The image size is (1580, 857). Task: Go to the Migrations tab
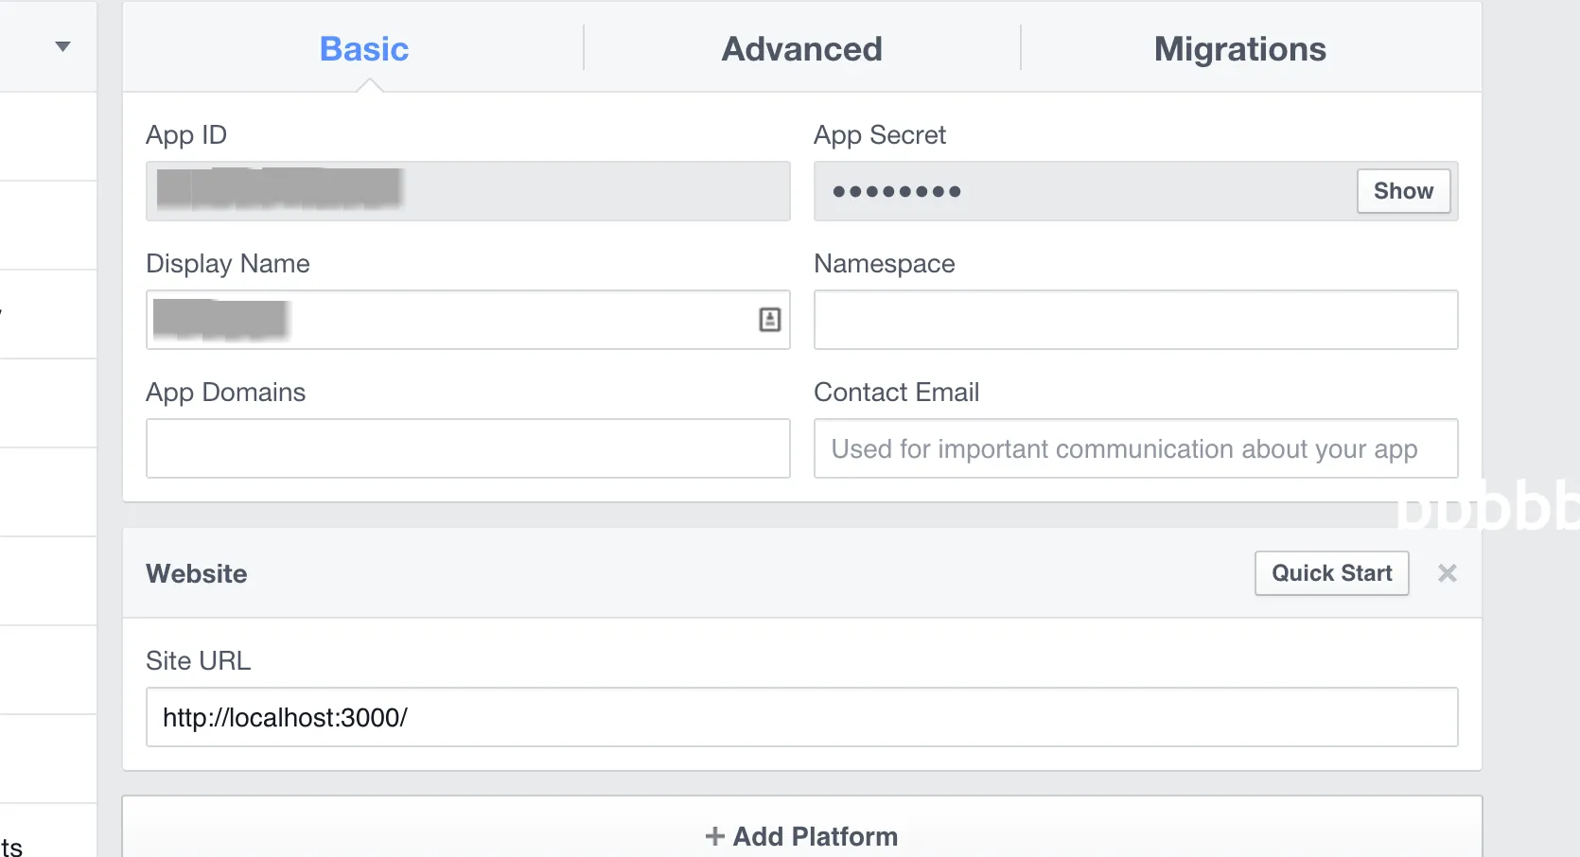pos(1239,49)
